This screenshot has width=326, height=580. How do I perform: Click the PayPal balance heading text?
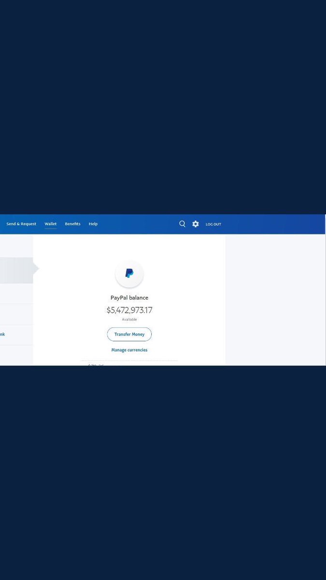tap(129, 298)
